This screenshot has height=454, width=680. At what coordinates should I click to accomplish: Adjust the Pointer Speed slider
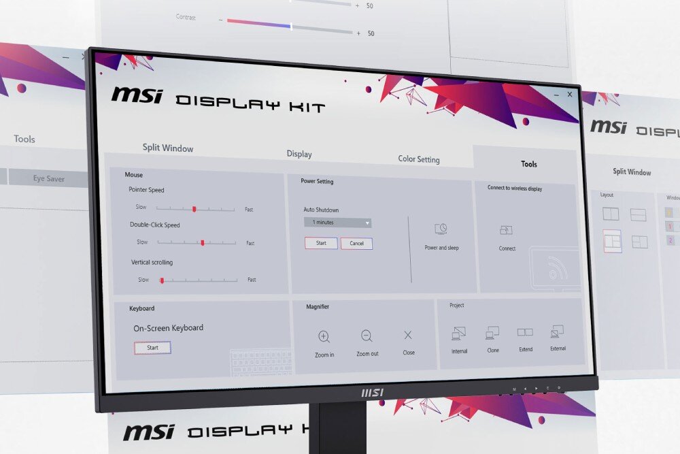[194, 208]
